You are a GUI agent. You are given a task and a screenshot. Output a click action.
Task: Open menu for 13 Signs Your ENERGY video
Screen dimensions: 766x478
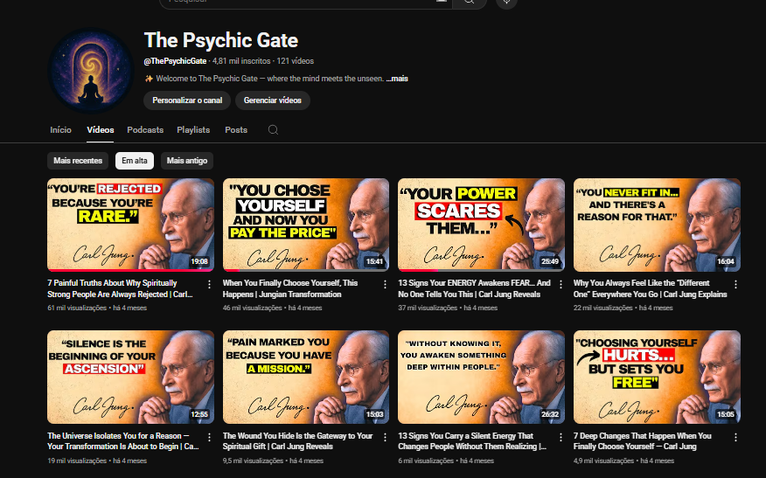(561, 284)
